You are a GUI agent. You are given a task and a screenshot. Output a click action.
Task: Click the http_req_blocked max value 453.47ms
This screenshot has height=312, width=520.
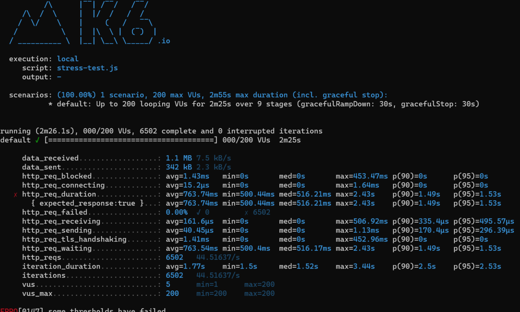[362, 176]
